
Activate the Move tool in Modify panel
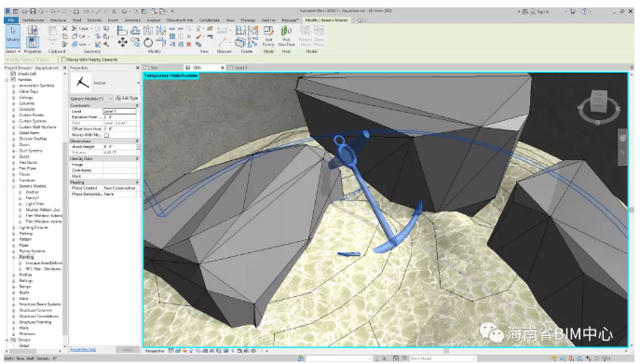coord(122,42)
